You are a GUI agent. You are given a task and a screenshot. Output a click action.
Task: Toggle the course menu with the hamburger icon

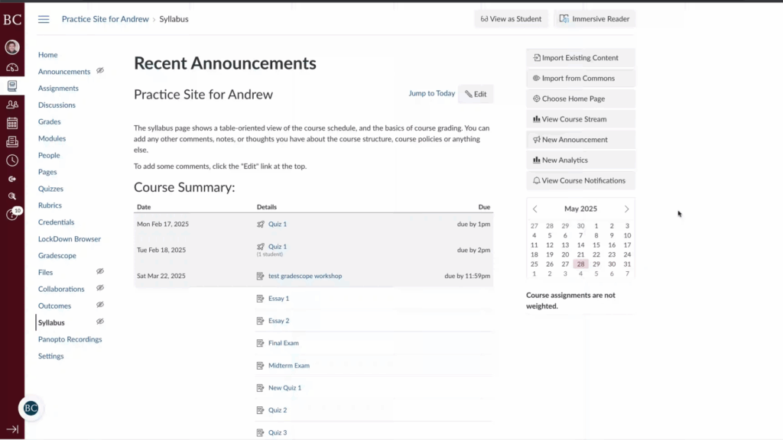(x=44, y=19)
